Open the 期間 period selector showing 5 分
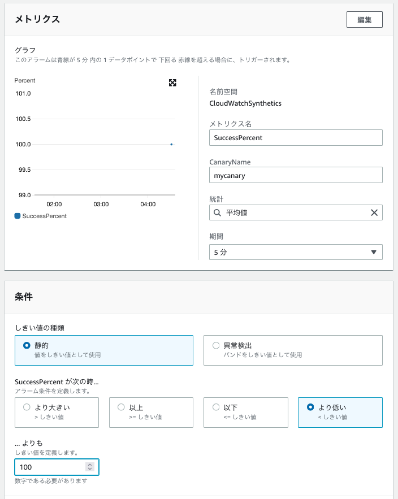Screen dimensions: 398x499 coord(296,252)
